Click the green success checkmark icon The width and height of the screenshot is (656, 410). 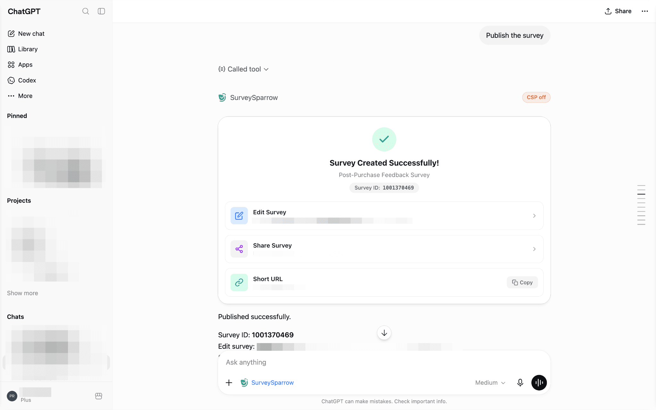(x=384, y=139)
